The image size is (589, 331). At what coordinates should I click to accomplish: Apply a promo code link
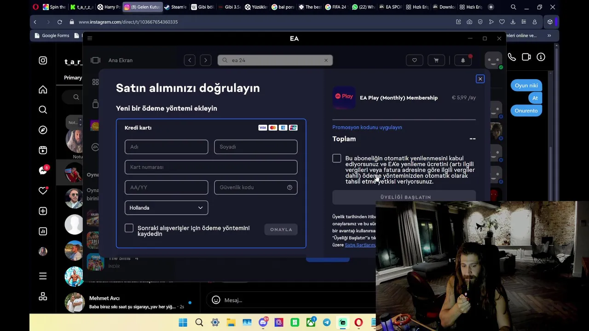click(x=367, y=127)
